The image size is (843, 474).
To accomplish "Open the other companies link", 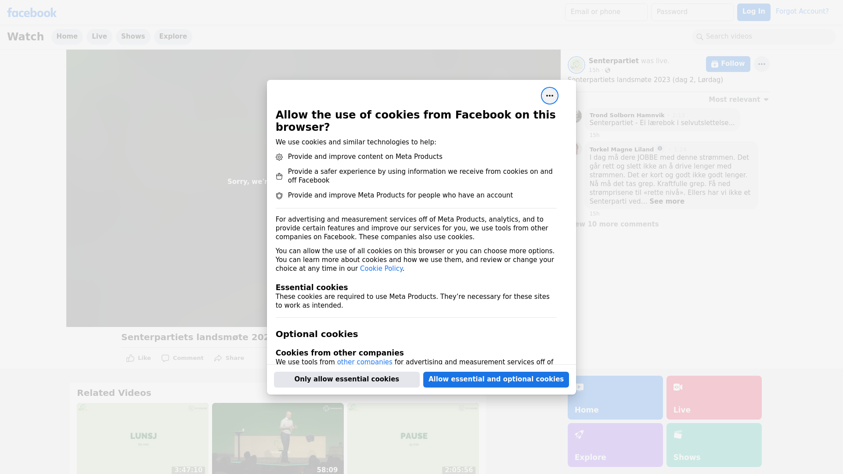I will point(364,362).
